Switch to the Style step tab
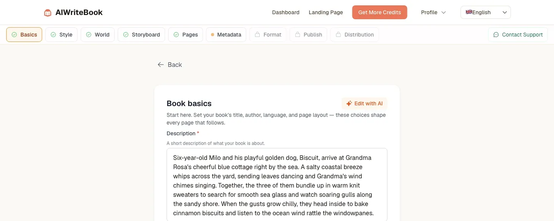Viewport: 554px width, 221px height. point(62,35)
